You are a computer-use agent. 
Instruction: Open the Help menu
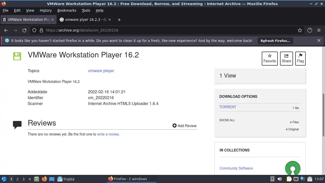point(100,10)
